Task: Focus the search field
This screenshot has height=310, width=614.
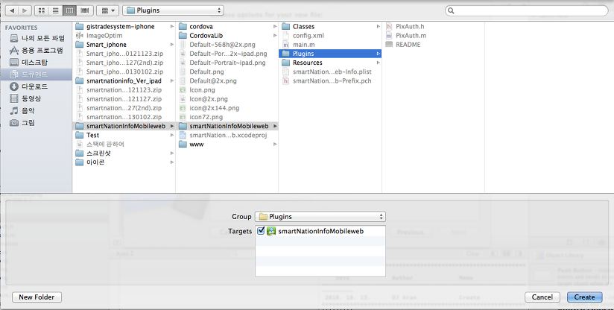Action: [x=526, y=10]
